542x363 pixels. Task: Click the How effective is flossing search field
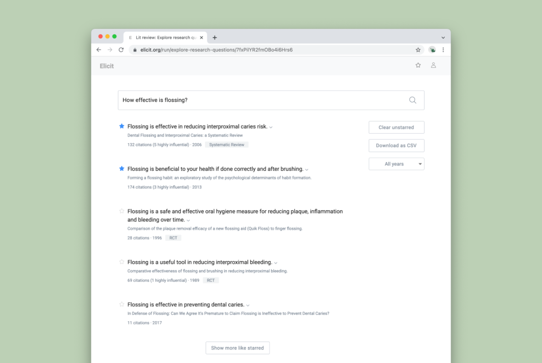pyautogui.click(x=271, y=100)
